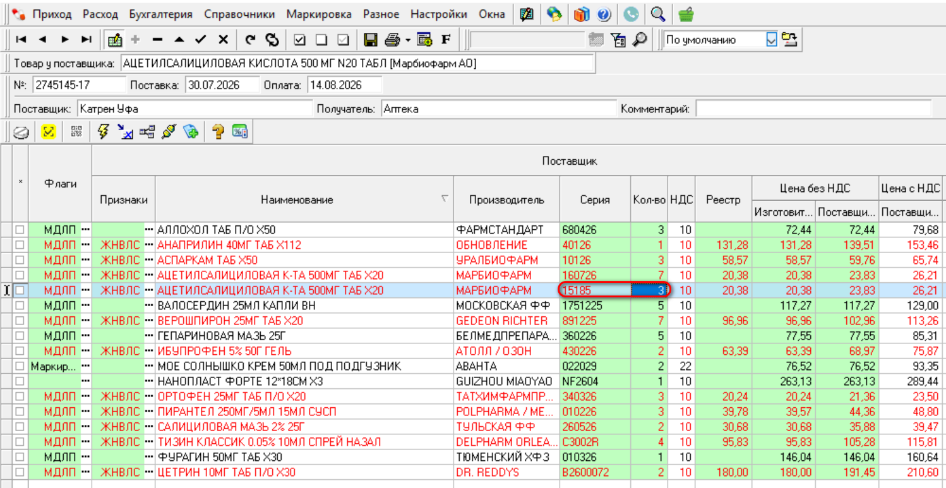
Task: Toggle the table edit mode icon
Action: click(114, 40)
